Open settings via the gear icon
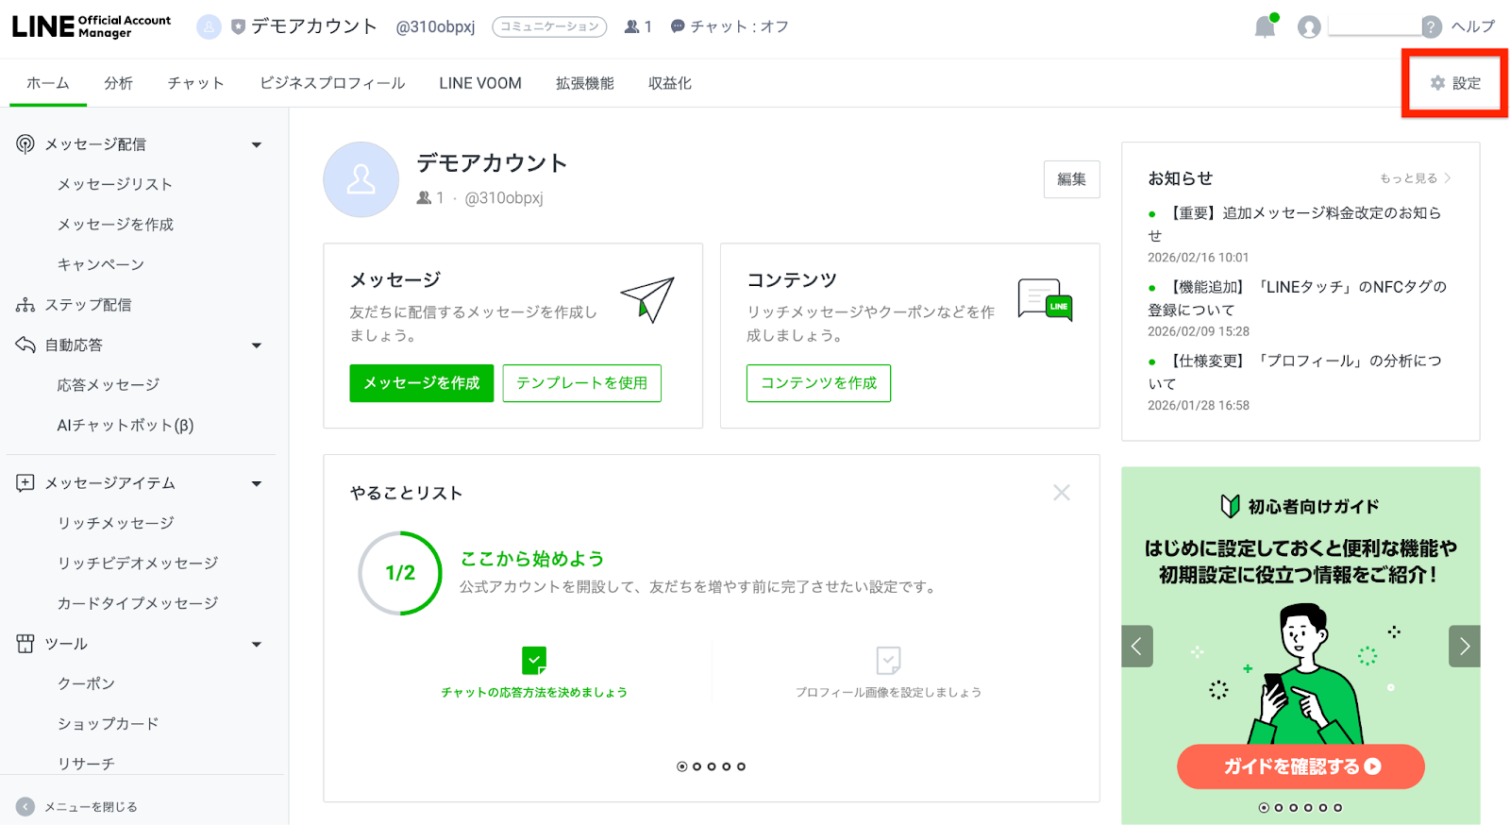 click(1437, 83)
